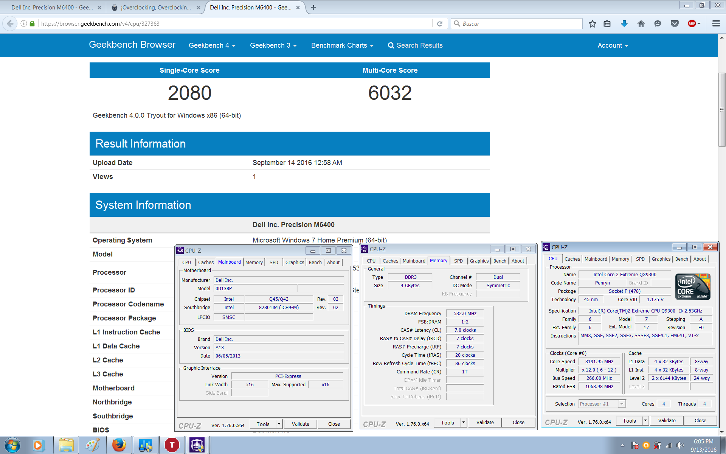Open a new browser tab

(x=313, y=7)
